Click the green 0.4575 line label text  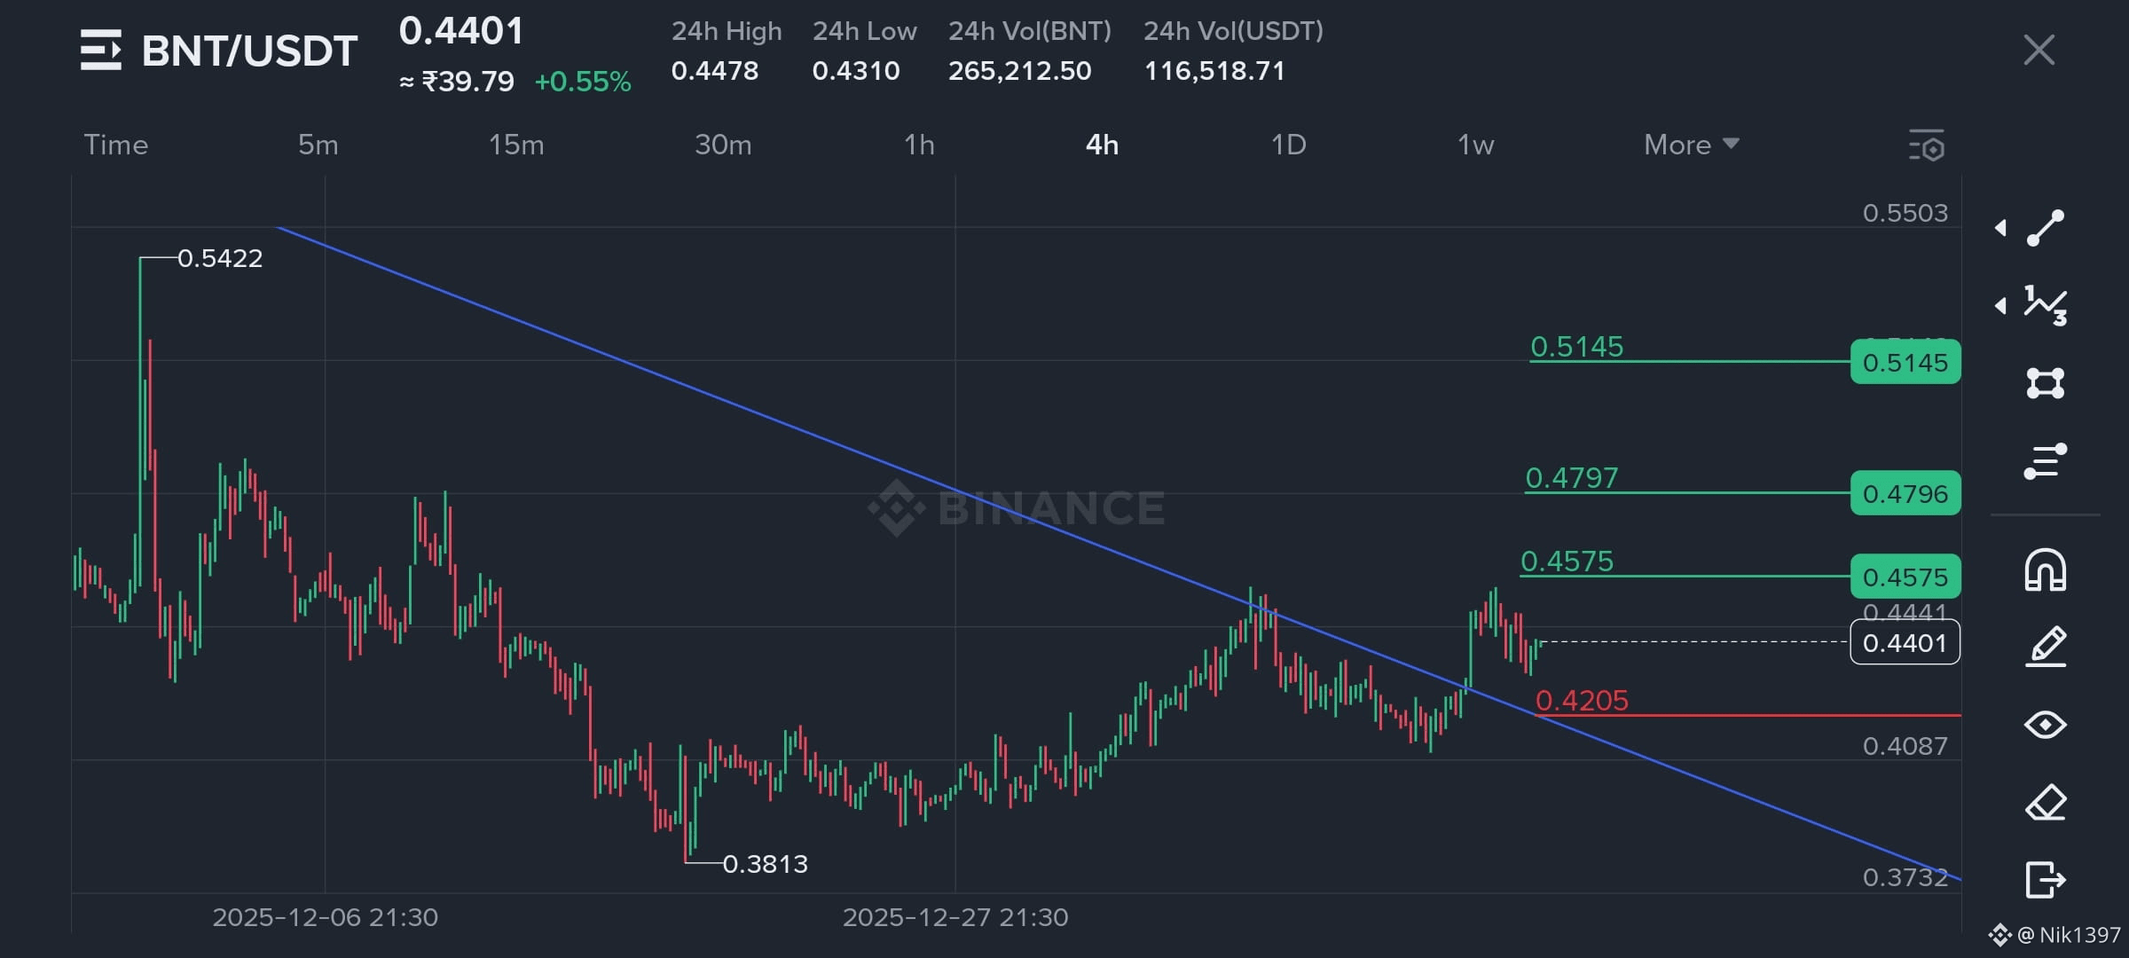pos(1567,561)
